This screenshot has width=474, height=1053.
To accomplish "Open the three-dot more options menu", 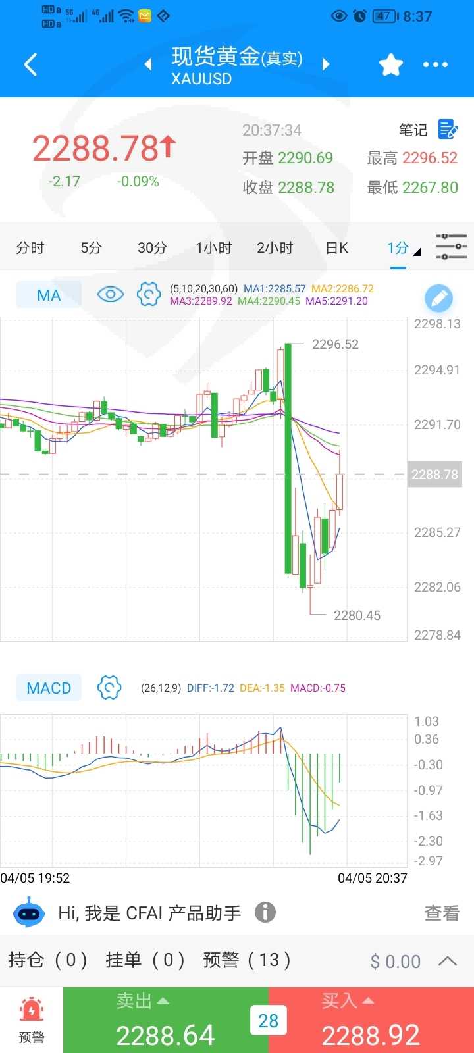I will coord(435,64).
